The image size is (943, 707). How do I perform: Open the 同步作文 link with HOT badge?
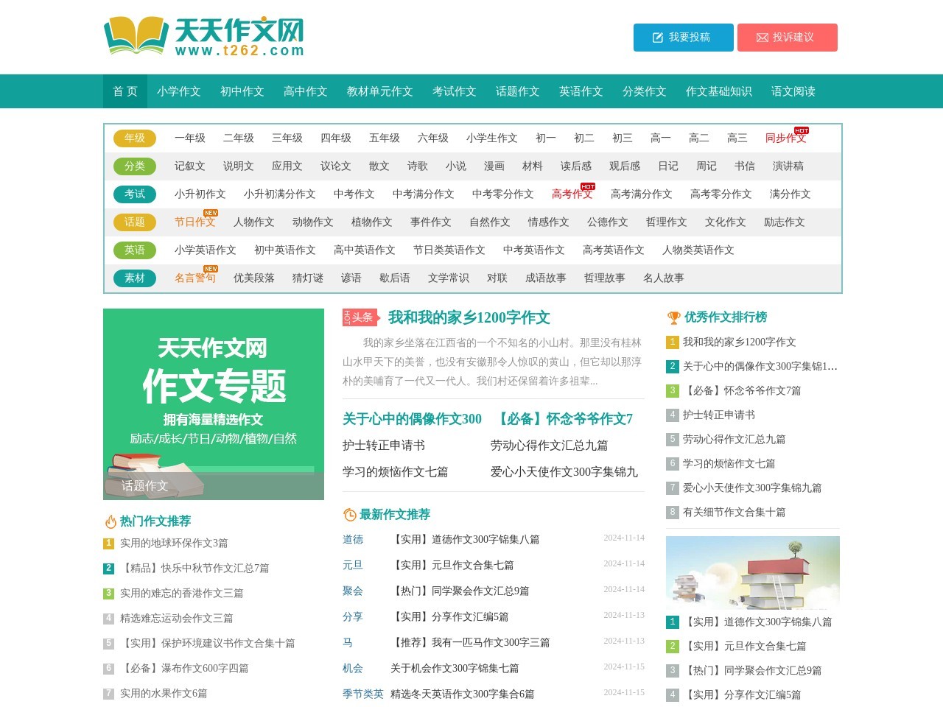(785, 138)
